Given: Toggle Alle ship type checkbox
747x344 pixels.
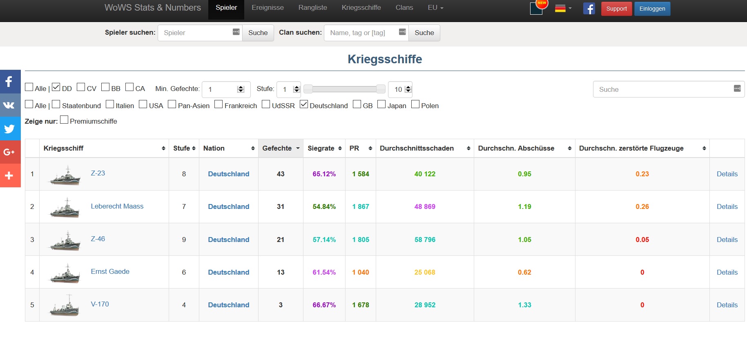Looking at the screenshot, I should pos(29,87).
